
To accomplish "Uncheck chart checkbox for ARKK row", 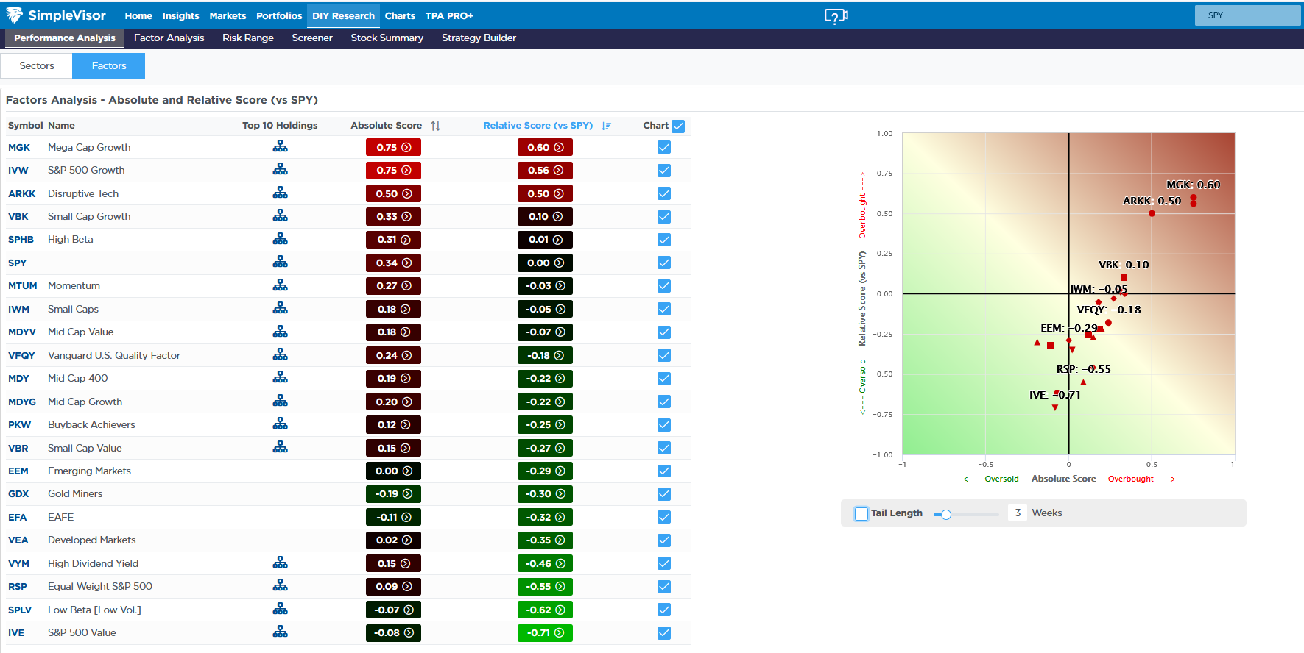I will [x=664, y=193].
